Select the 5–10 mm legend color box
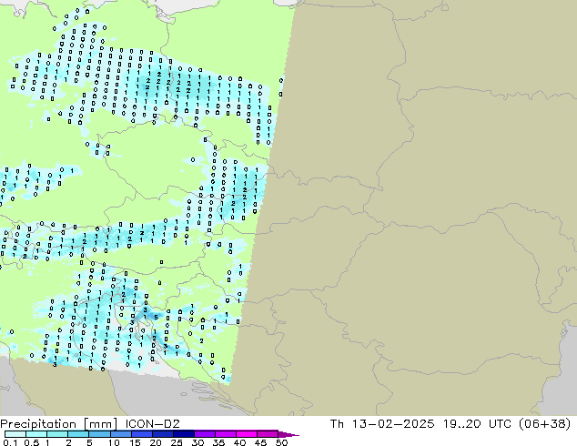The height and width of the screenshot is (446, 577). tap(99, 434)
